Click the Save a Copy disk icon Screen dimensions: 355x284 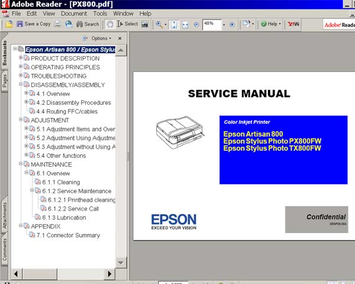coord(20,24)
